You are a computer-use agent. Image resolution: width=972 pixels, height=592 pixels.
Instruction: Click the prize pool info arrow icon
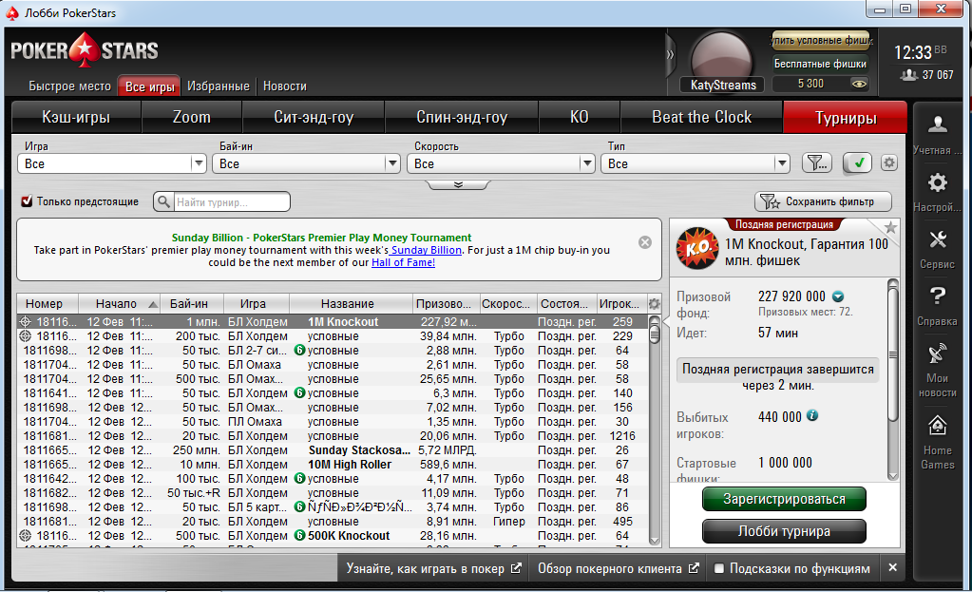coord(838,296)
